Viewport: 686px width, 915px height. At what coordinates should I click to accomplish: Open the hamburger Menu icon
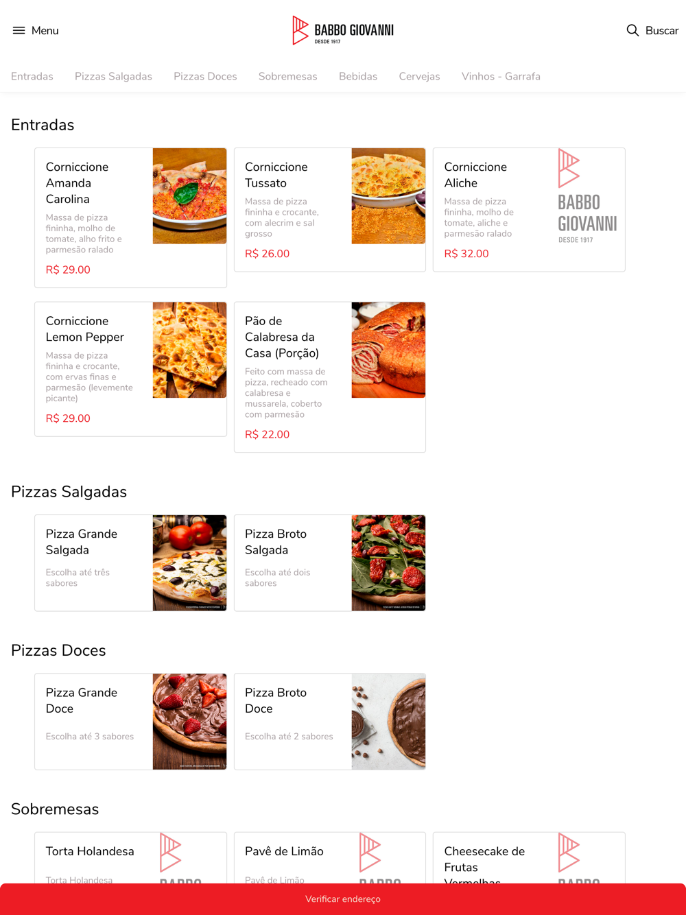[19, 30]
